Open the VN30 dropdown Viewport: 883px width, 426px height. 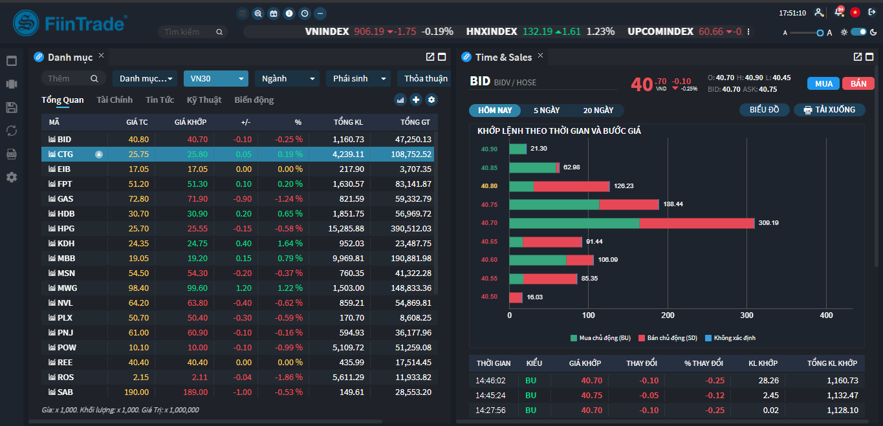pos(215,78)
